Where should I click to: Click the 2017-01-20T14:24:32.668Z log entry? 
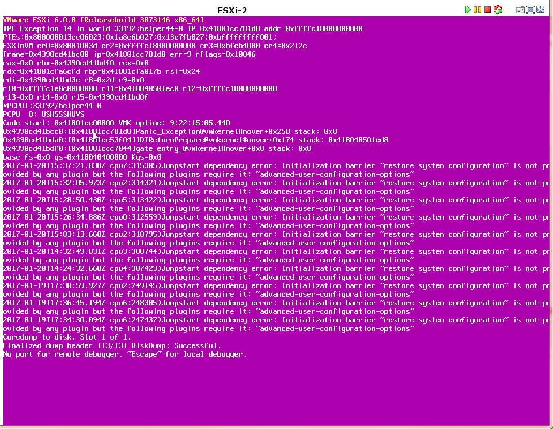point(276,273)
